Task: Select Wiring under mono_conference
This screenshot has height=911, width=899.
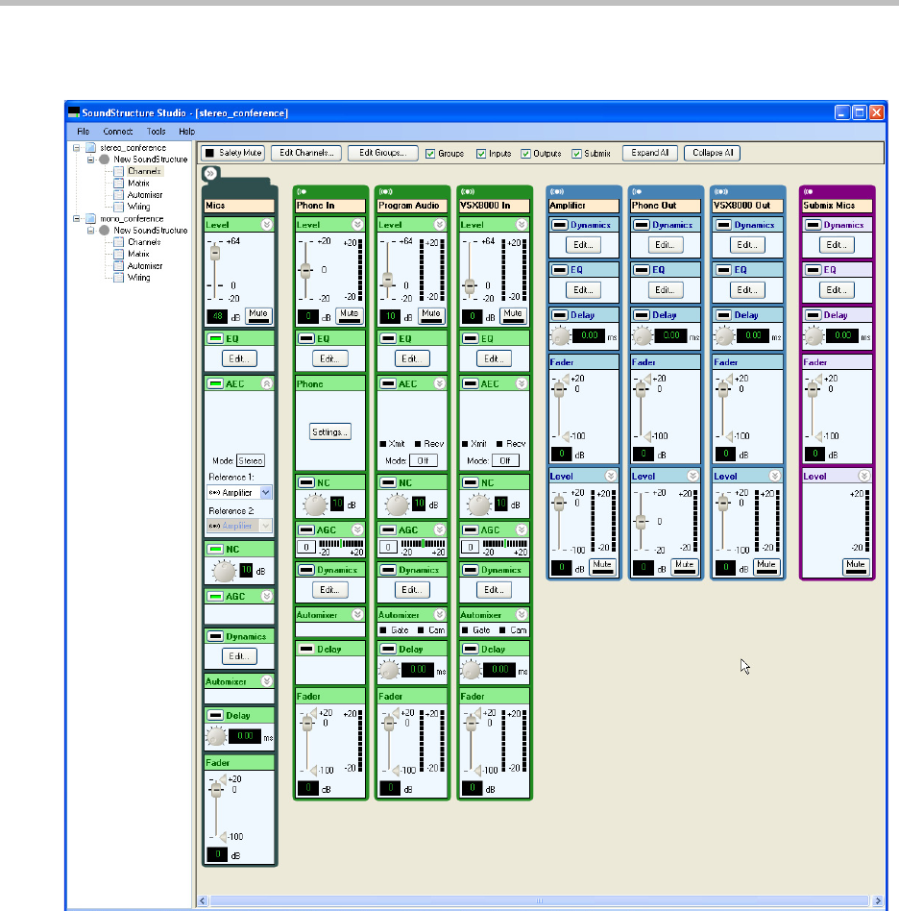Action: [139, 278]
